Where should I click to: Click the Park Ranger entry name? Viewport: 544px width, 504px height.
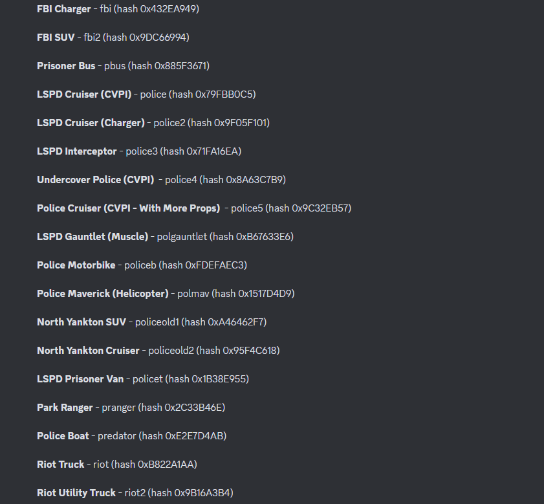[x=65, y=408]
